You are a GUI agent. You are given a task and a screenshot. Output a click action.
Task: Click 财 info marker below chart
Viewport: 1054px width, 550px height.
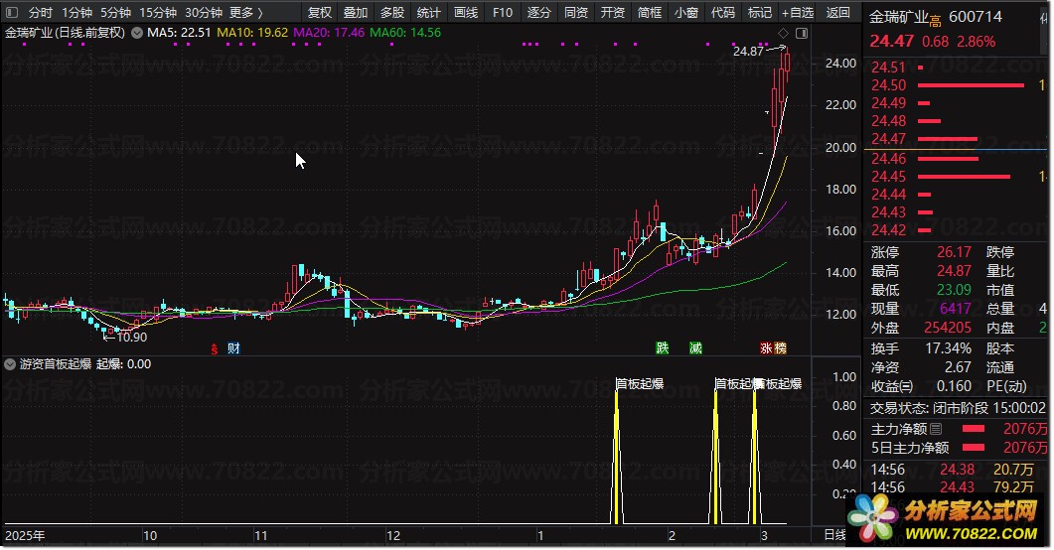[233, 347]
